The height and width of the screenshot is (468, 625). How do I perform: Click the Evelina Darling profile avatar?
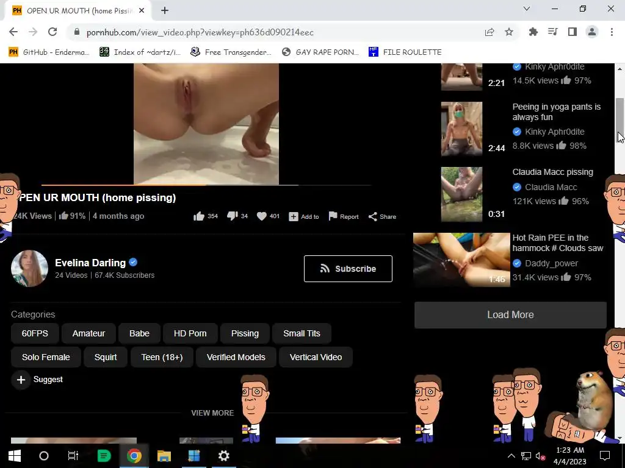[29, 268]
